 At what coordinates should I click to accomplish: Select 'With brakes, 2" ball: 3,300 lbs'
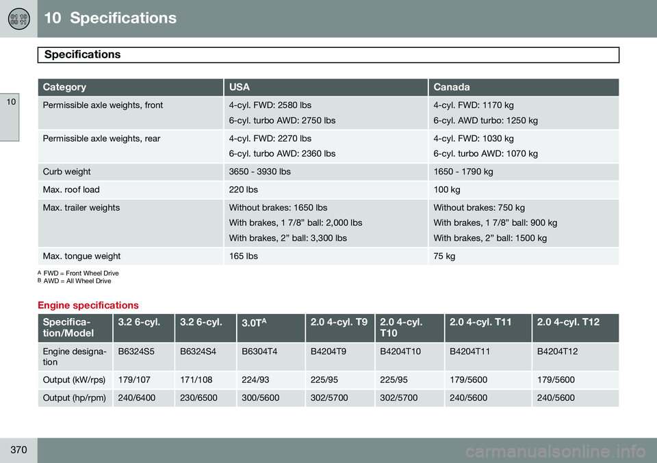288,238
